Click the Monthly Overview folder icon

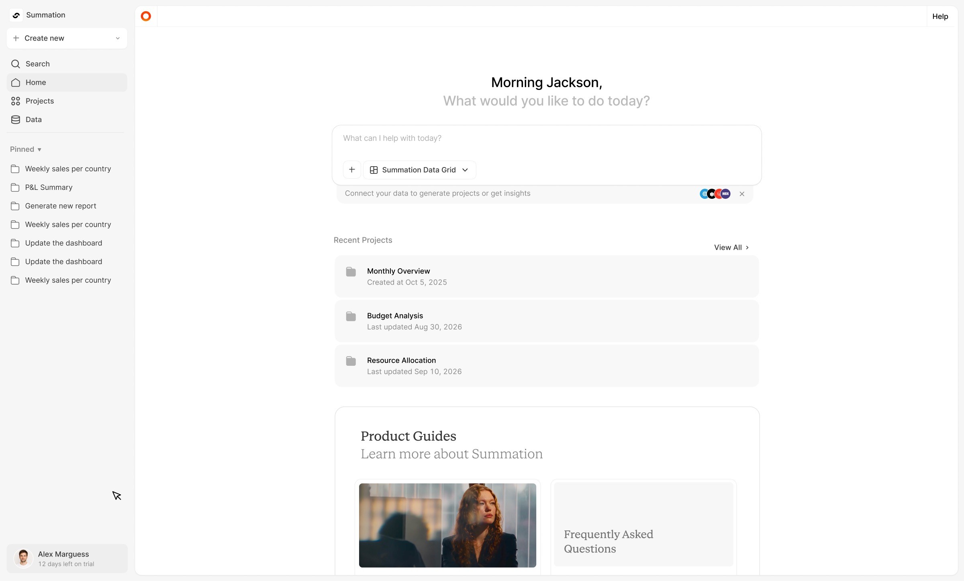(351, 272)
